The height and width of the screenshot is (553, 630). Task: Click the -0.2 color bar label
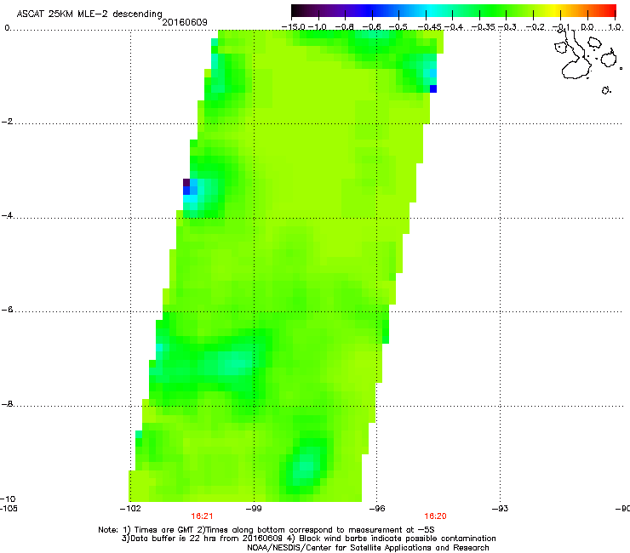click(535, 27)
